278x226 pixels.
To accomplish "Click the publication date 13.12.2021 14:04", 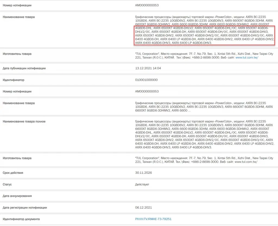I will point(148,68).
